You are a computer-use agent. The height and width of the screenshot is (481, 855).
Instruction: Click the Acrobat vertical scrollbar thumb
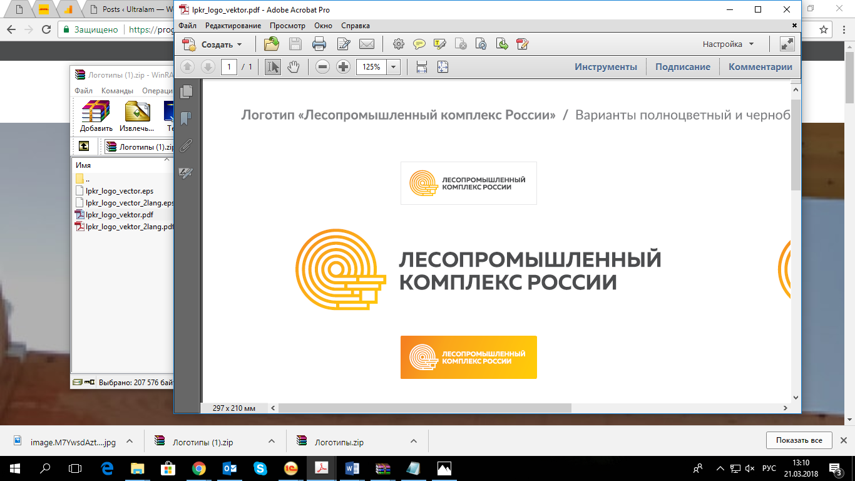(x=796, y=144)
